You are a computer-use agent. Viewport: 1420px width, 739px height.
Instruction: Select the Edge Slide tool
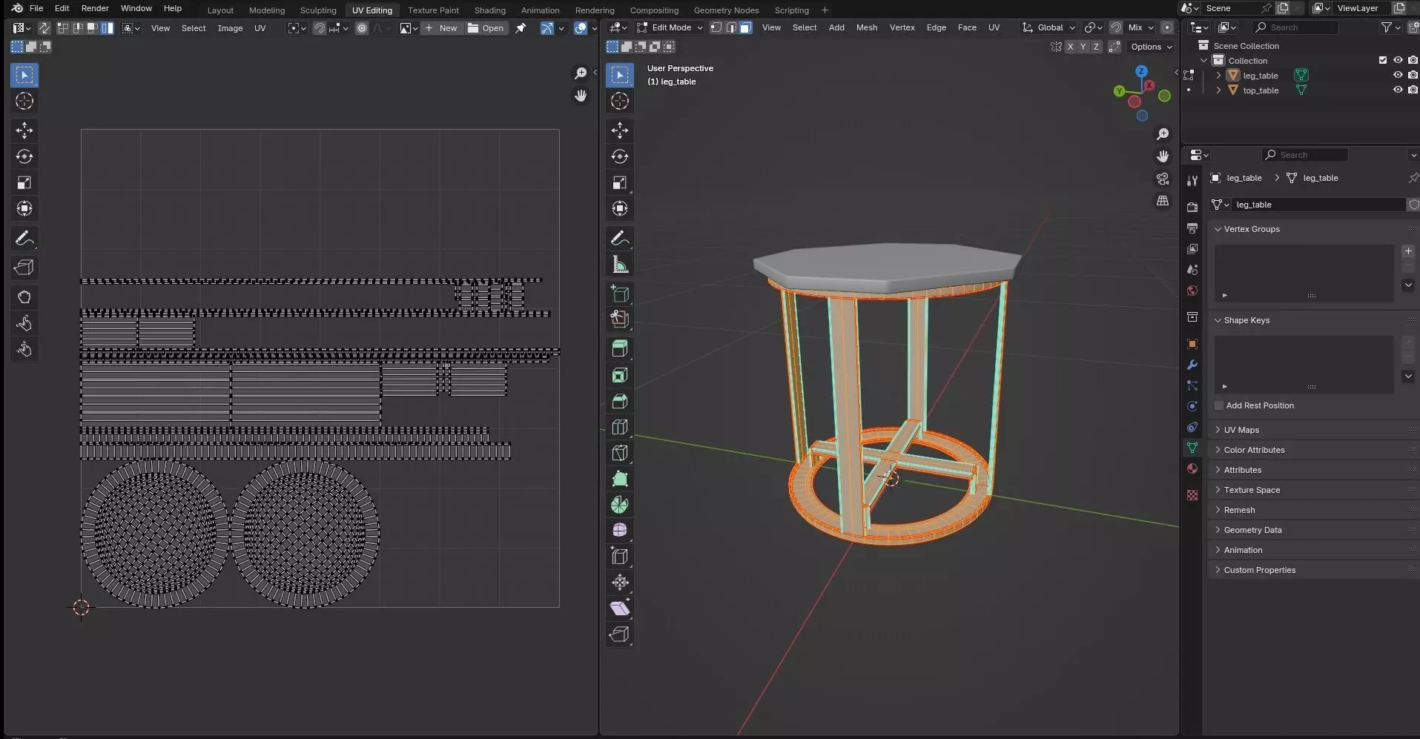coord(620,557)
